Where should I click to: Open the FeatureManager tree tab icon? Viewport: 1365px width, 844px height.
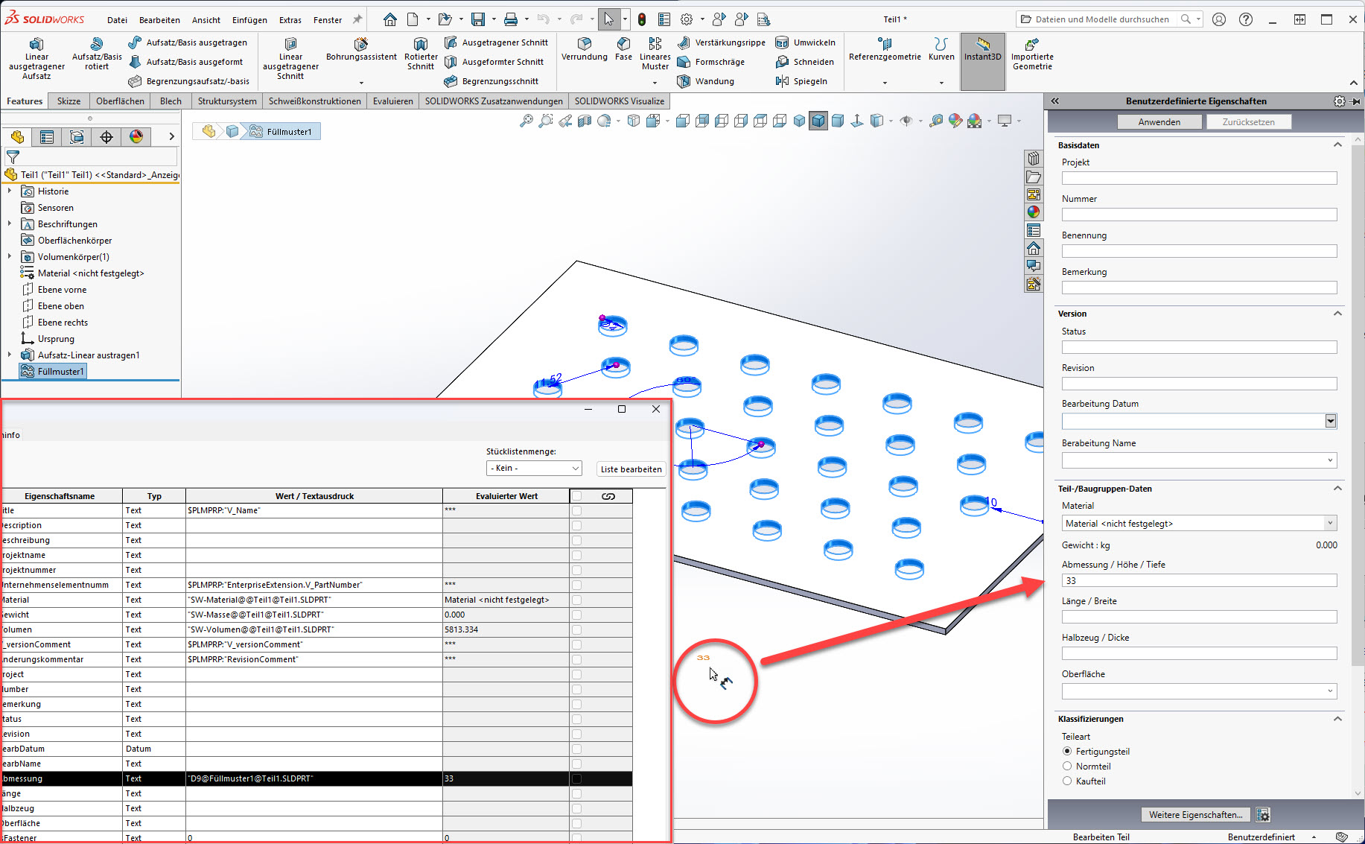point(17,136)
